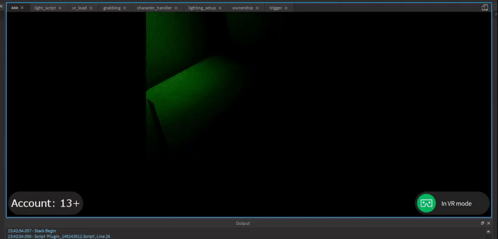Select the Plugin_149243812.Script Line 26 entry

59,237
